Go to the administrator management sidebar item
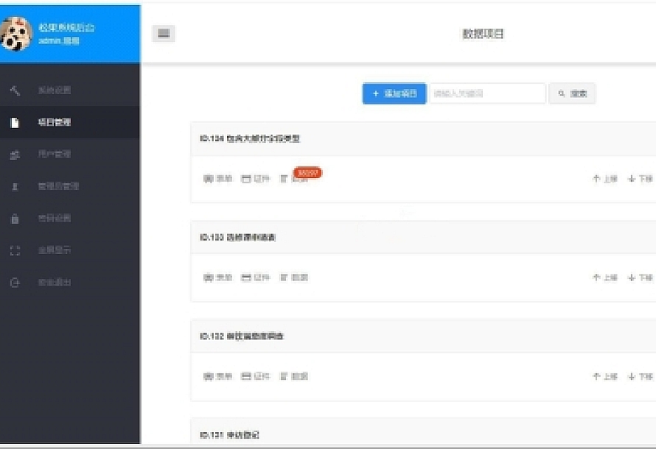Screen dimensions: 656x449 pos(58,186)
